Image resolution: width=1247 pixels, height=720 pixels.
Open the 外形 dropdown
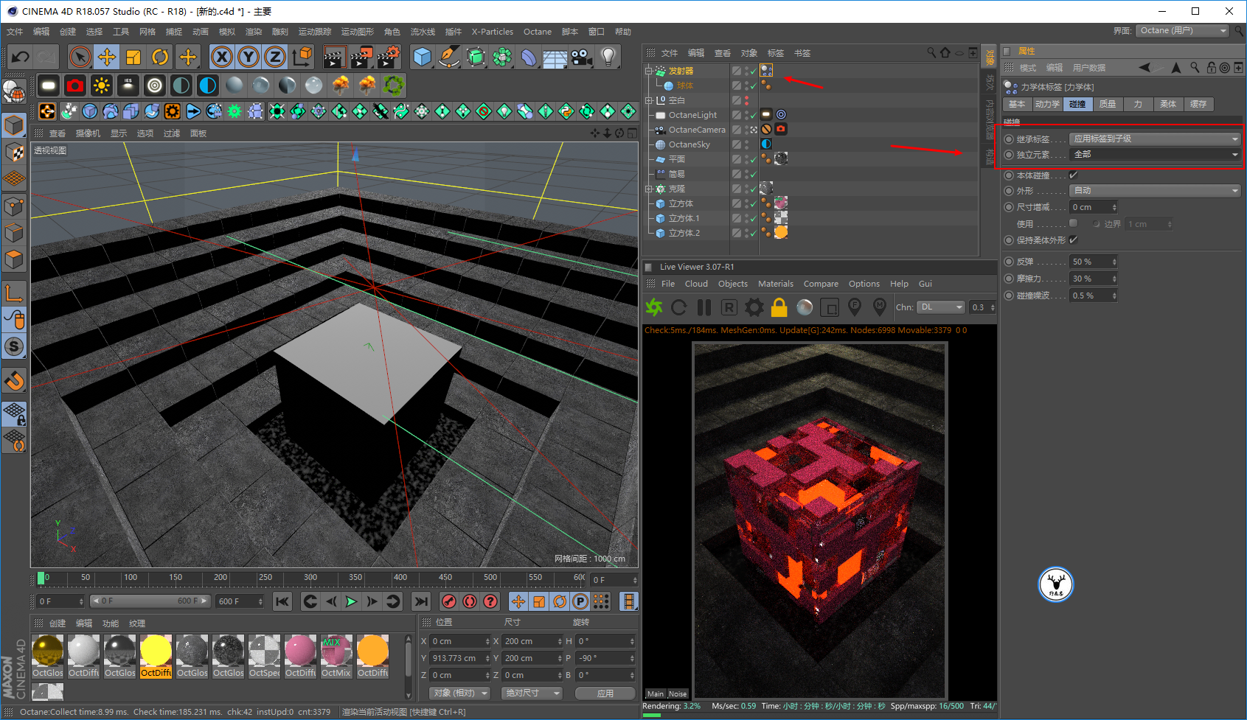coord(1155,190)
